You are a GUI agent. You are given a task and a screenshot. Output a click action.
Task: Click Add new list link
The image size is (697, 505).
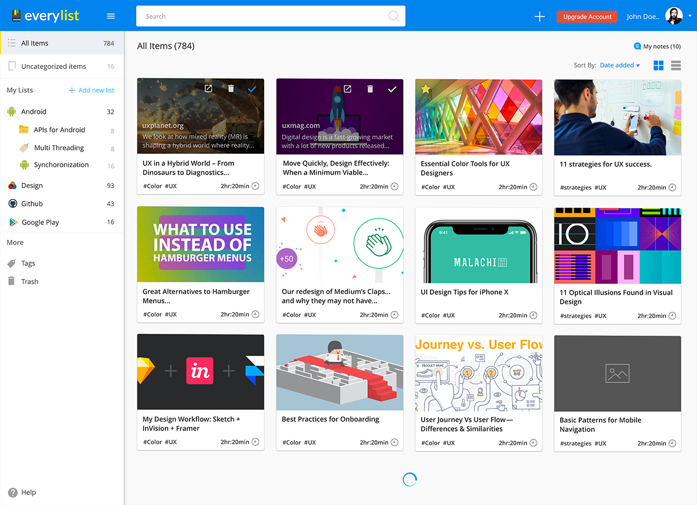coord(91,90)
